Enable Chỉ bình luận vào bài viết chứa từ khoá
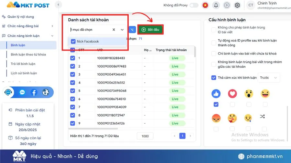291x163 pixels. pyautogui.click(x=214, y=53)
